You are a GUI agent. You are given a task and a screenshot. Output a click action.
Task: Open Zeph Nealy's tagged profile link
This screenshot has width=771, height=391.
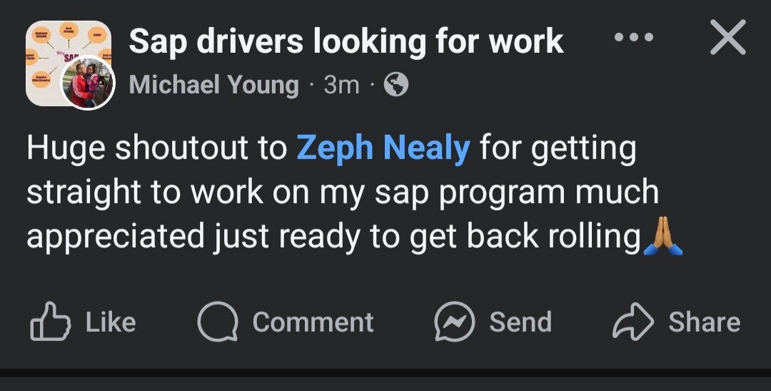point(383,148)
